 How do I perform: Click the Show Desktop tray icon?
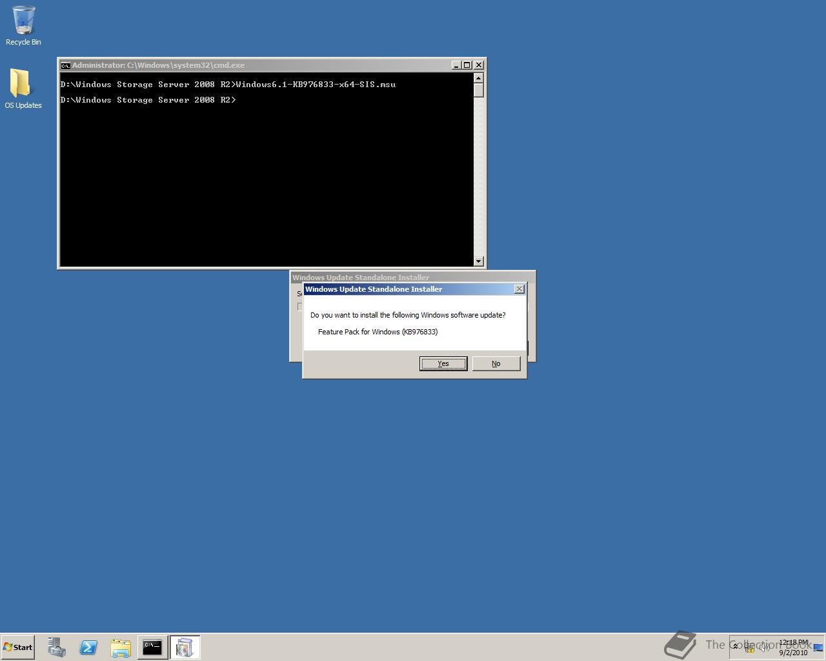pyautogui.click(x=818, y=647)
